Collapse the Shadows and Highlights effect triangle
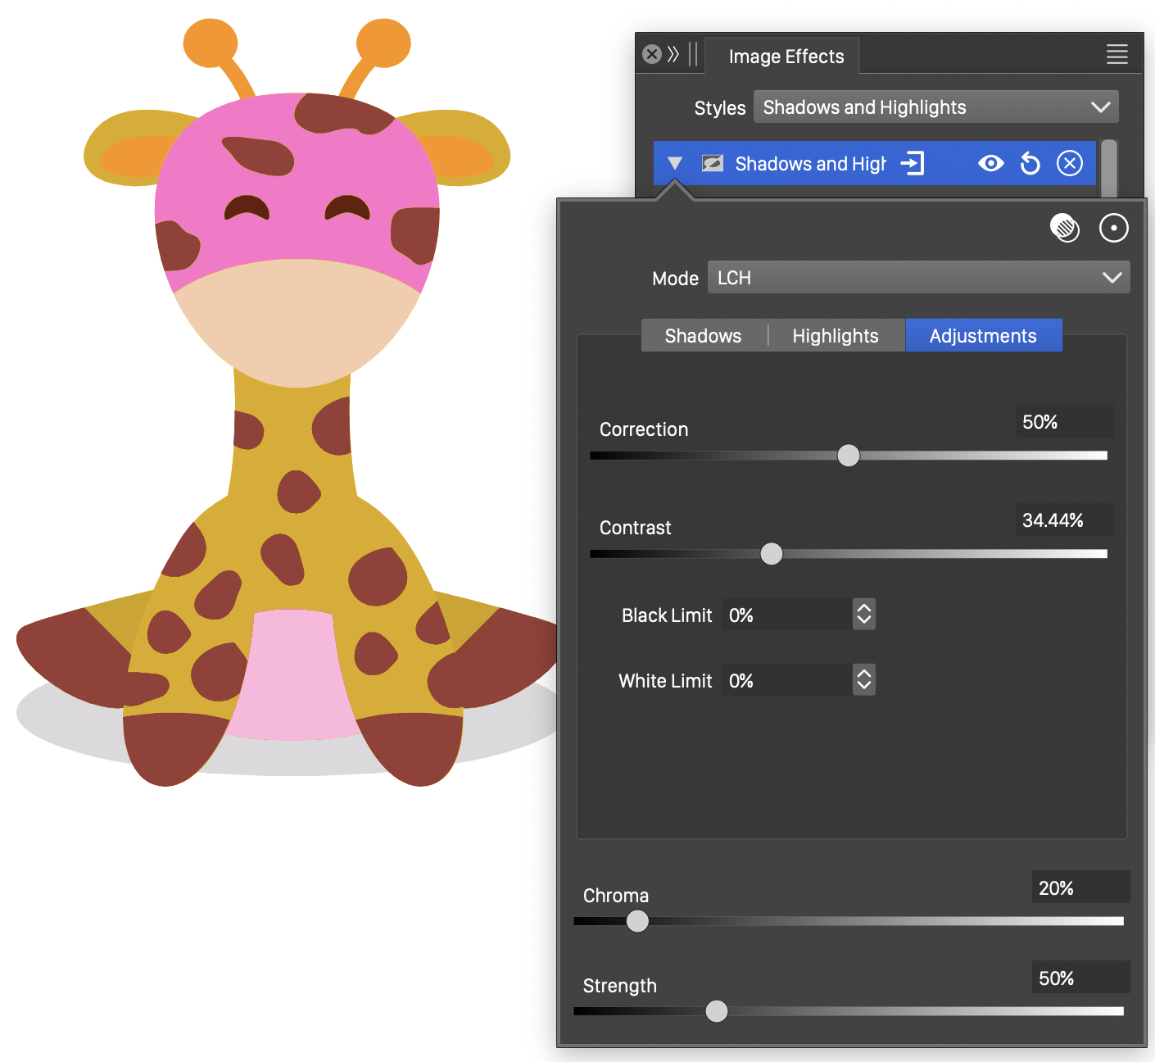The height and width of the screenshot is (1062, 1155). click(x=675, y=164)
